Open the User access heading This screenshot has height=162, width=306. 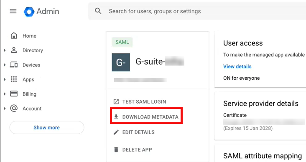pos(243,43)
